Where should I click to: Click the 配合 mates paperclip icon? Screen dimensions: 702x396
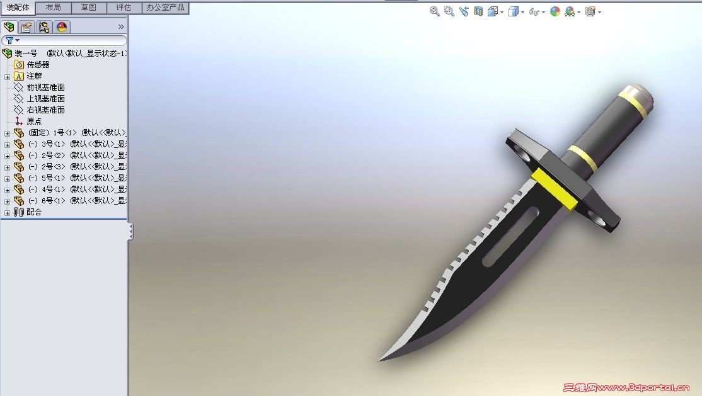tap(19, 212)
